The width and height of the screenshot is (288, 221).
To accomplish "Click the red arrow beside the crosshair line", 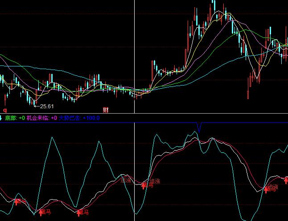I will [x=144, y=185].
